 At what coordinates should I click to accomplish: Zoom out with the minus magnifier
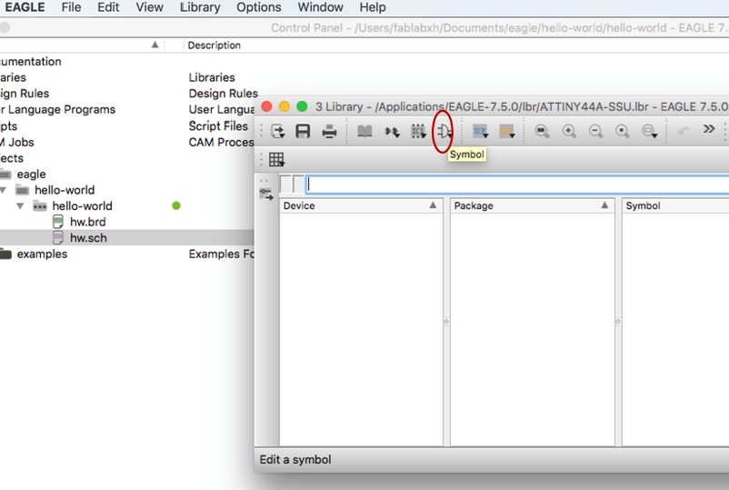[x=595, y=131]
